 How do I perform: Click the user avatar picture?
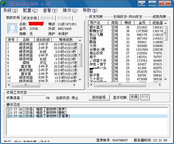[x=12, y=28]
